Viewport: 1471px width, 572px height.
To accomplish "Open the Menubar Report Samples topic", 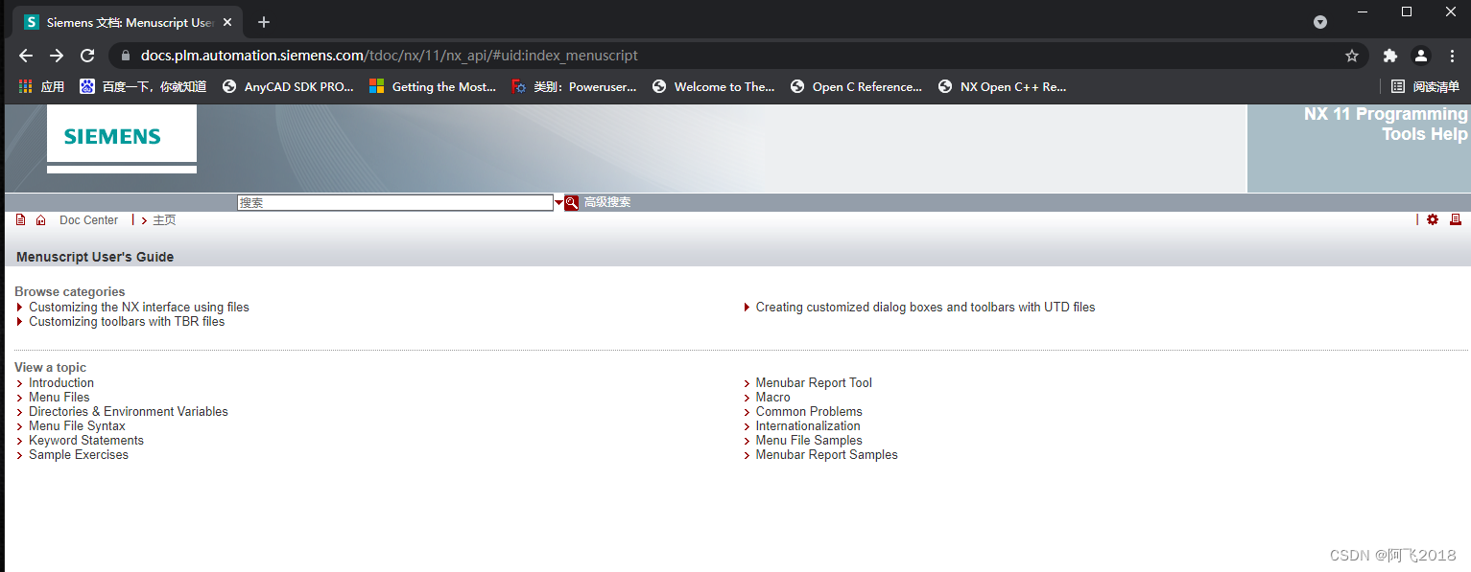I will click(827, 455).
